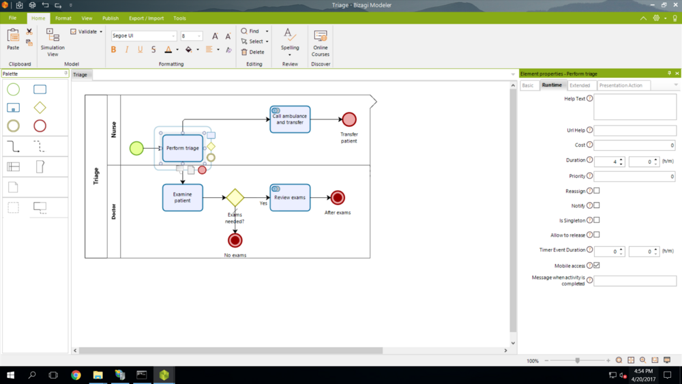
Task: Select the end event red circle in palette
Action: point(40,126)
